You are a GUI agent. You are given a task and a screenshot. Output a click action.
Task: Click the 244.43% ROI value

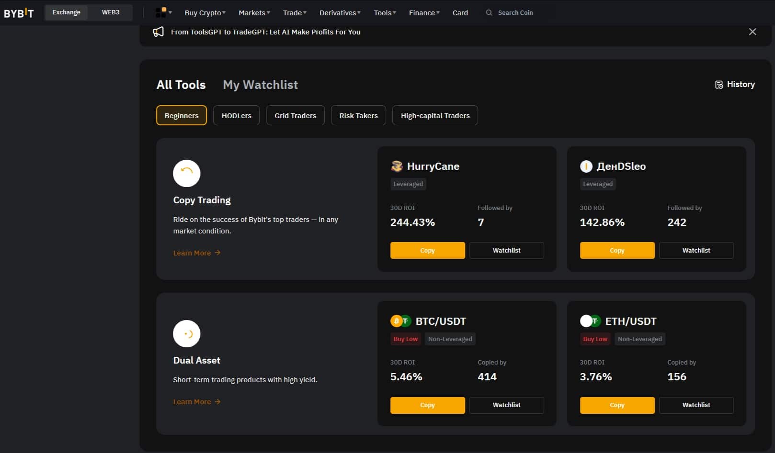click(x=413, y=222)
